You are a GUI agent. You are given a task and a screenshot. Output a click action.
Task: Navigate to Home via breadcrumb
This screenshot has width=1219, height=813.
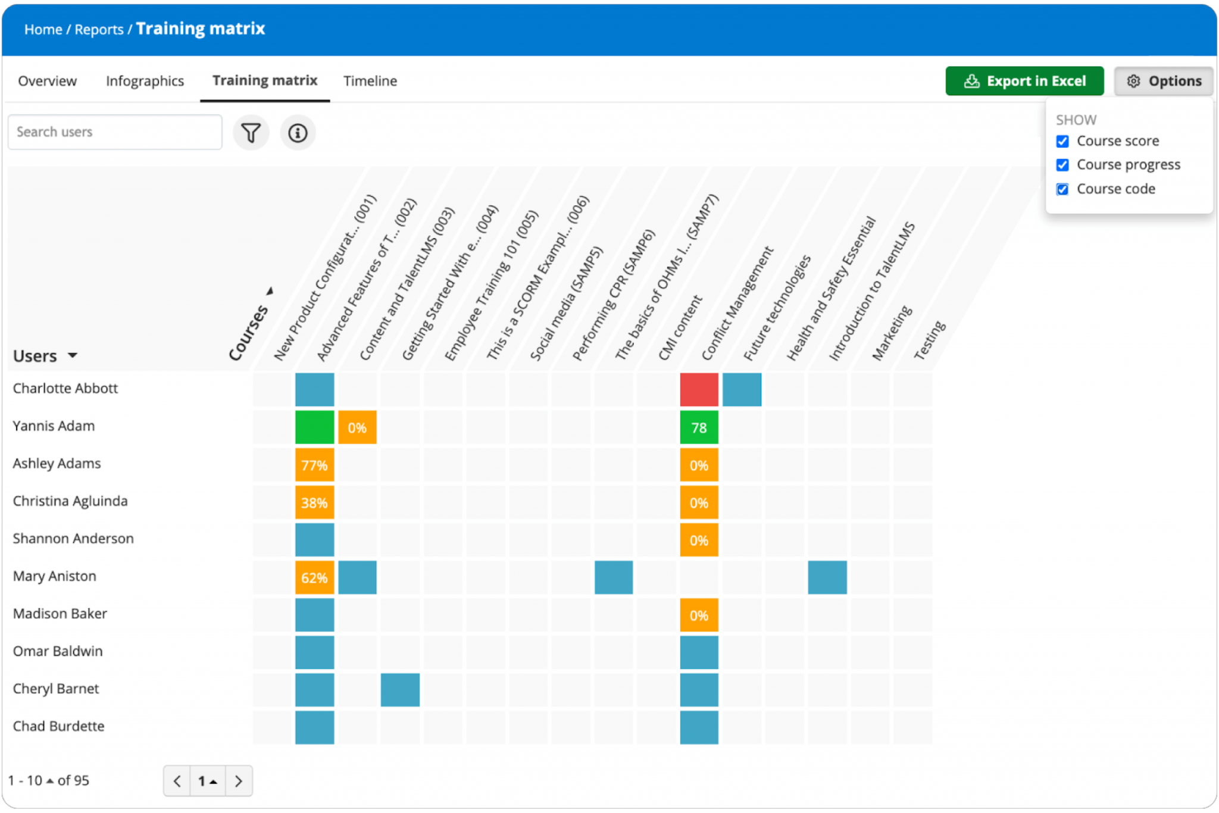43,29
